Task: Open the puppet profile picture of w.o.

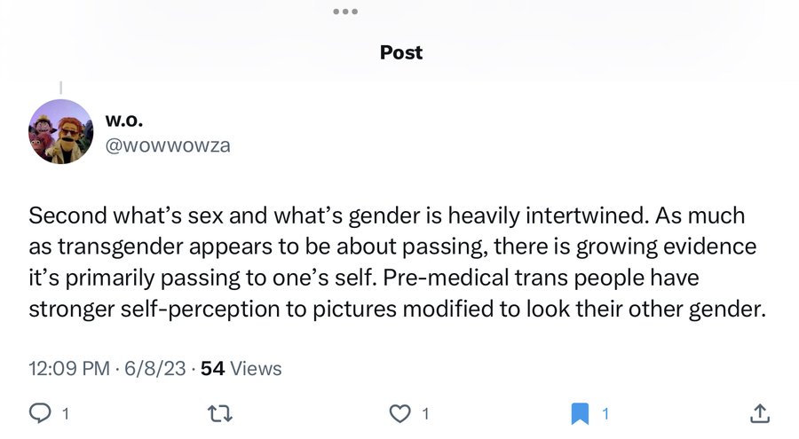Action: (x=60, y=131)
